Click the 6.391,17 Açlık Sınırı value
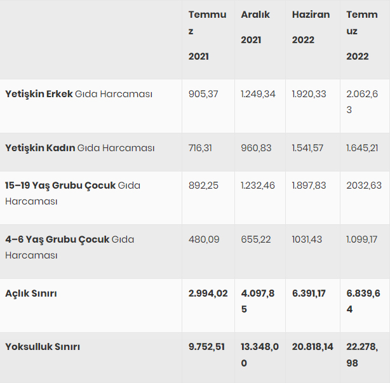 point(309,293)
